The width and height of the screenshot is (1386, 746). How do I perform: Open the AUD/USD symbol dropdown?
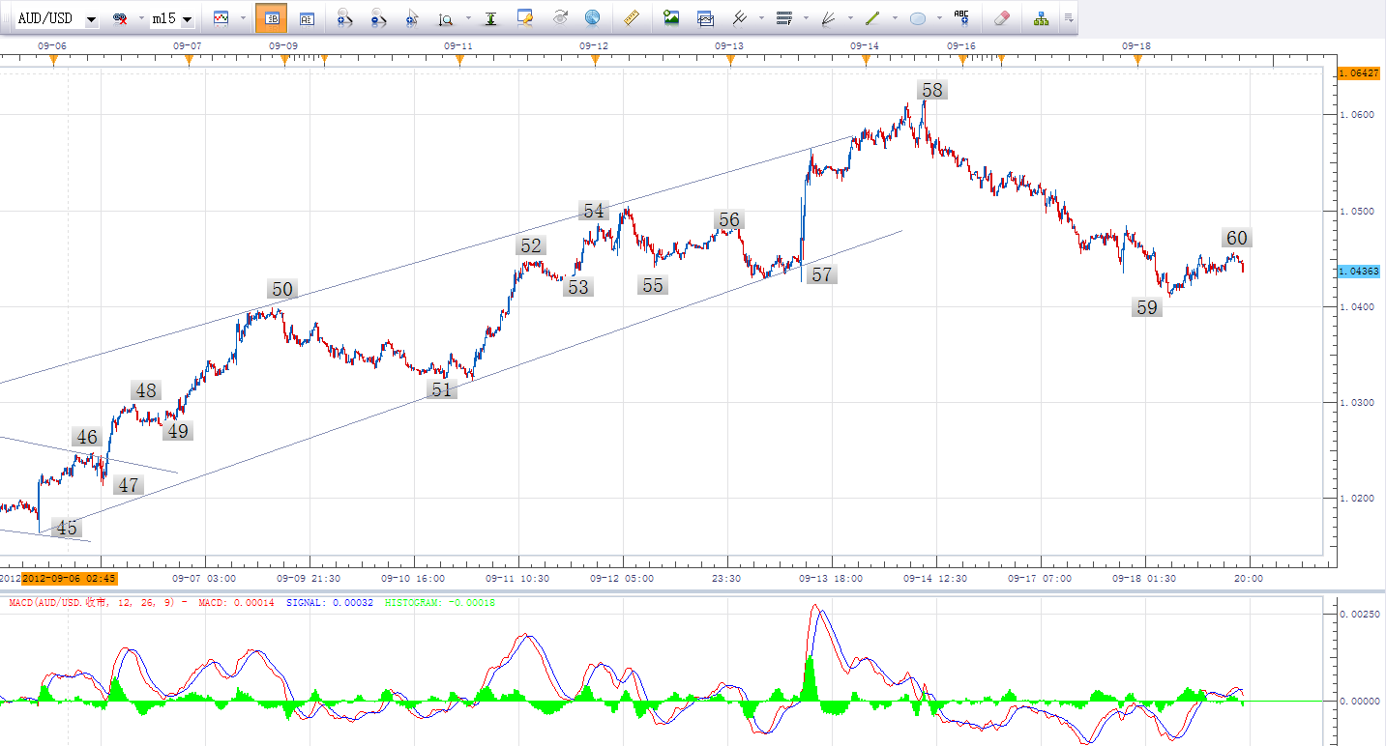91,19
